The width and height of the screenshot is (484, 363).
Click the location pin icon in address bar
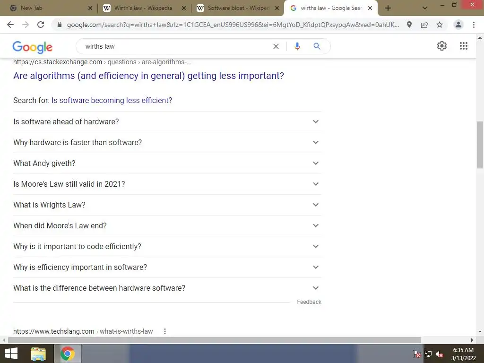pos(409,25)
